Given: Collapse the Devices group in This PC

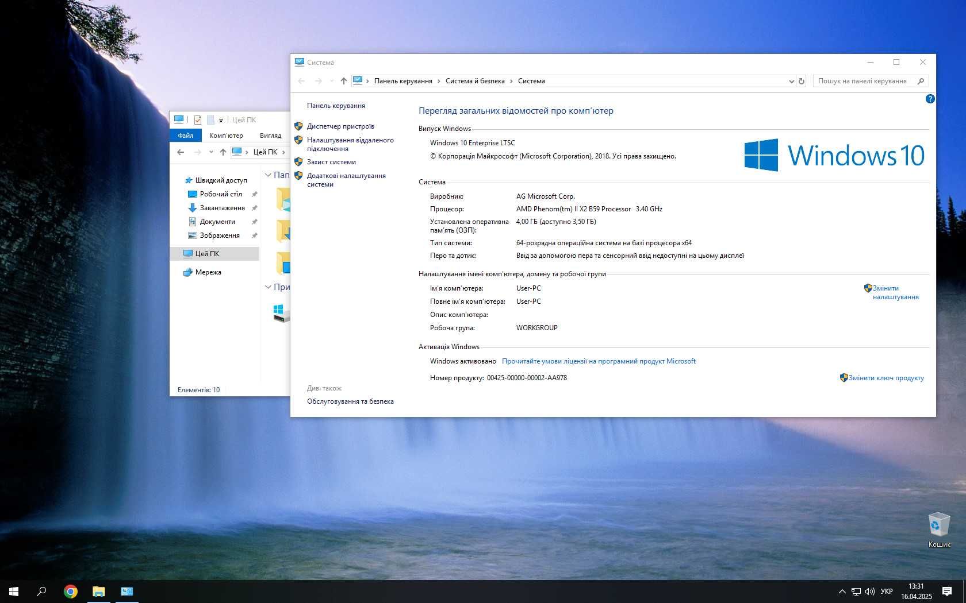Looking at the screenshot, I should (268, 287).
